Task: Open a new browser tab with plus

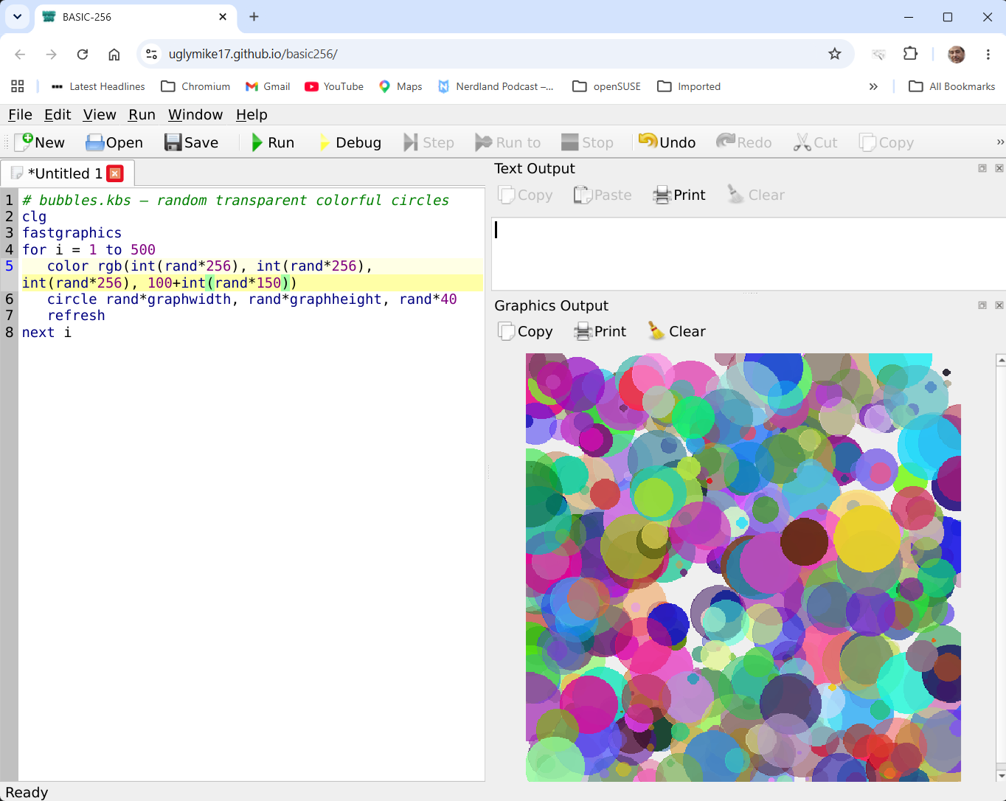Action: click(254, 16)
